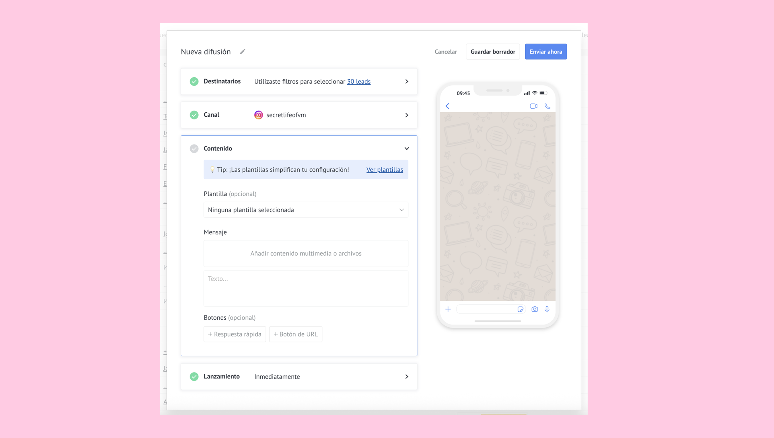Tap the phone call icon in preview

(547, 106)
